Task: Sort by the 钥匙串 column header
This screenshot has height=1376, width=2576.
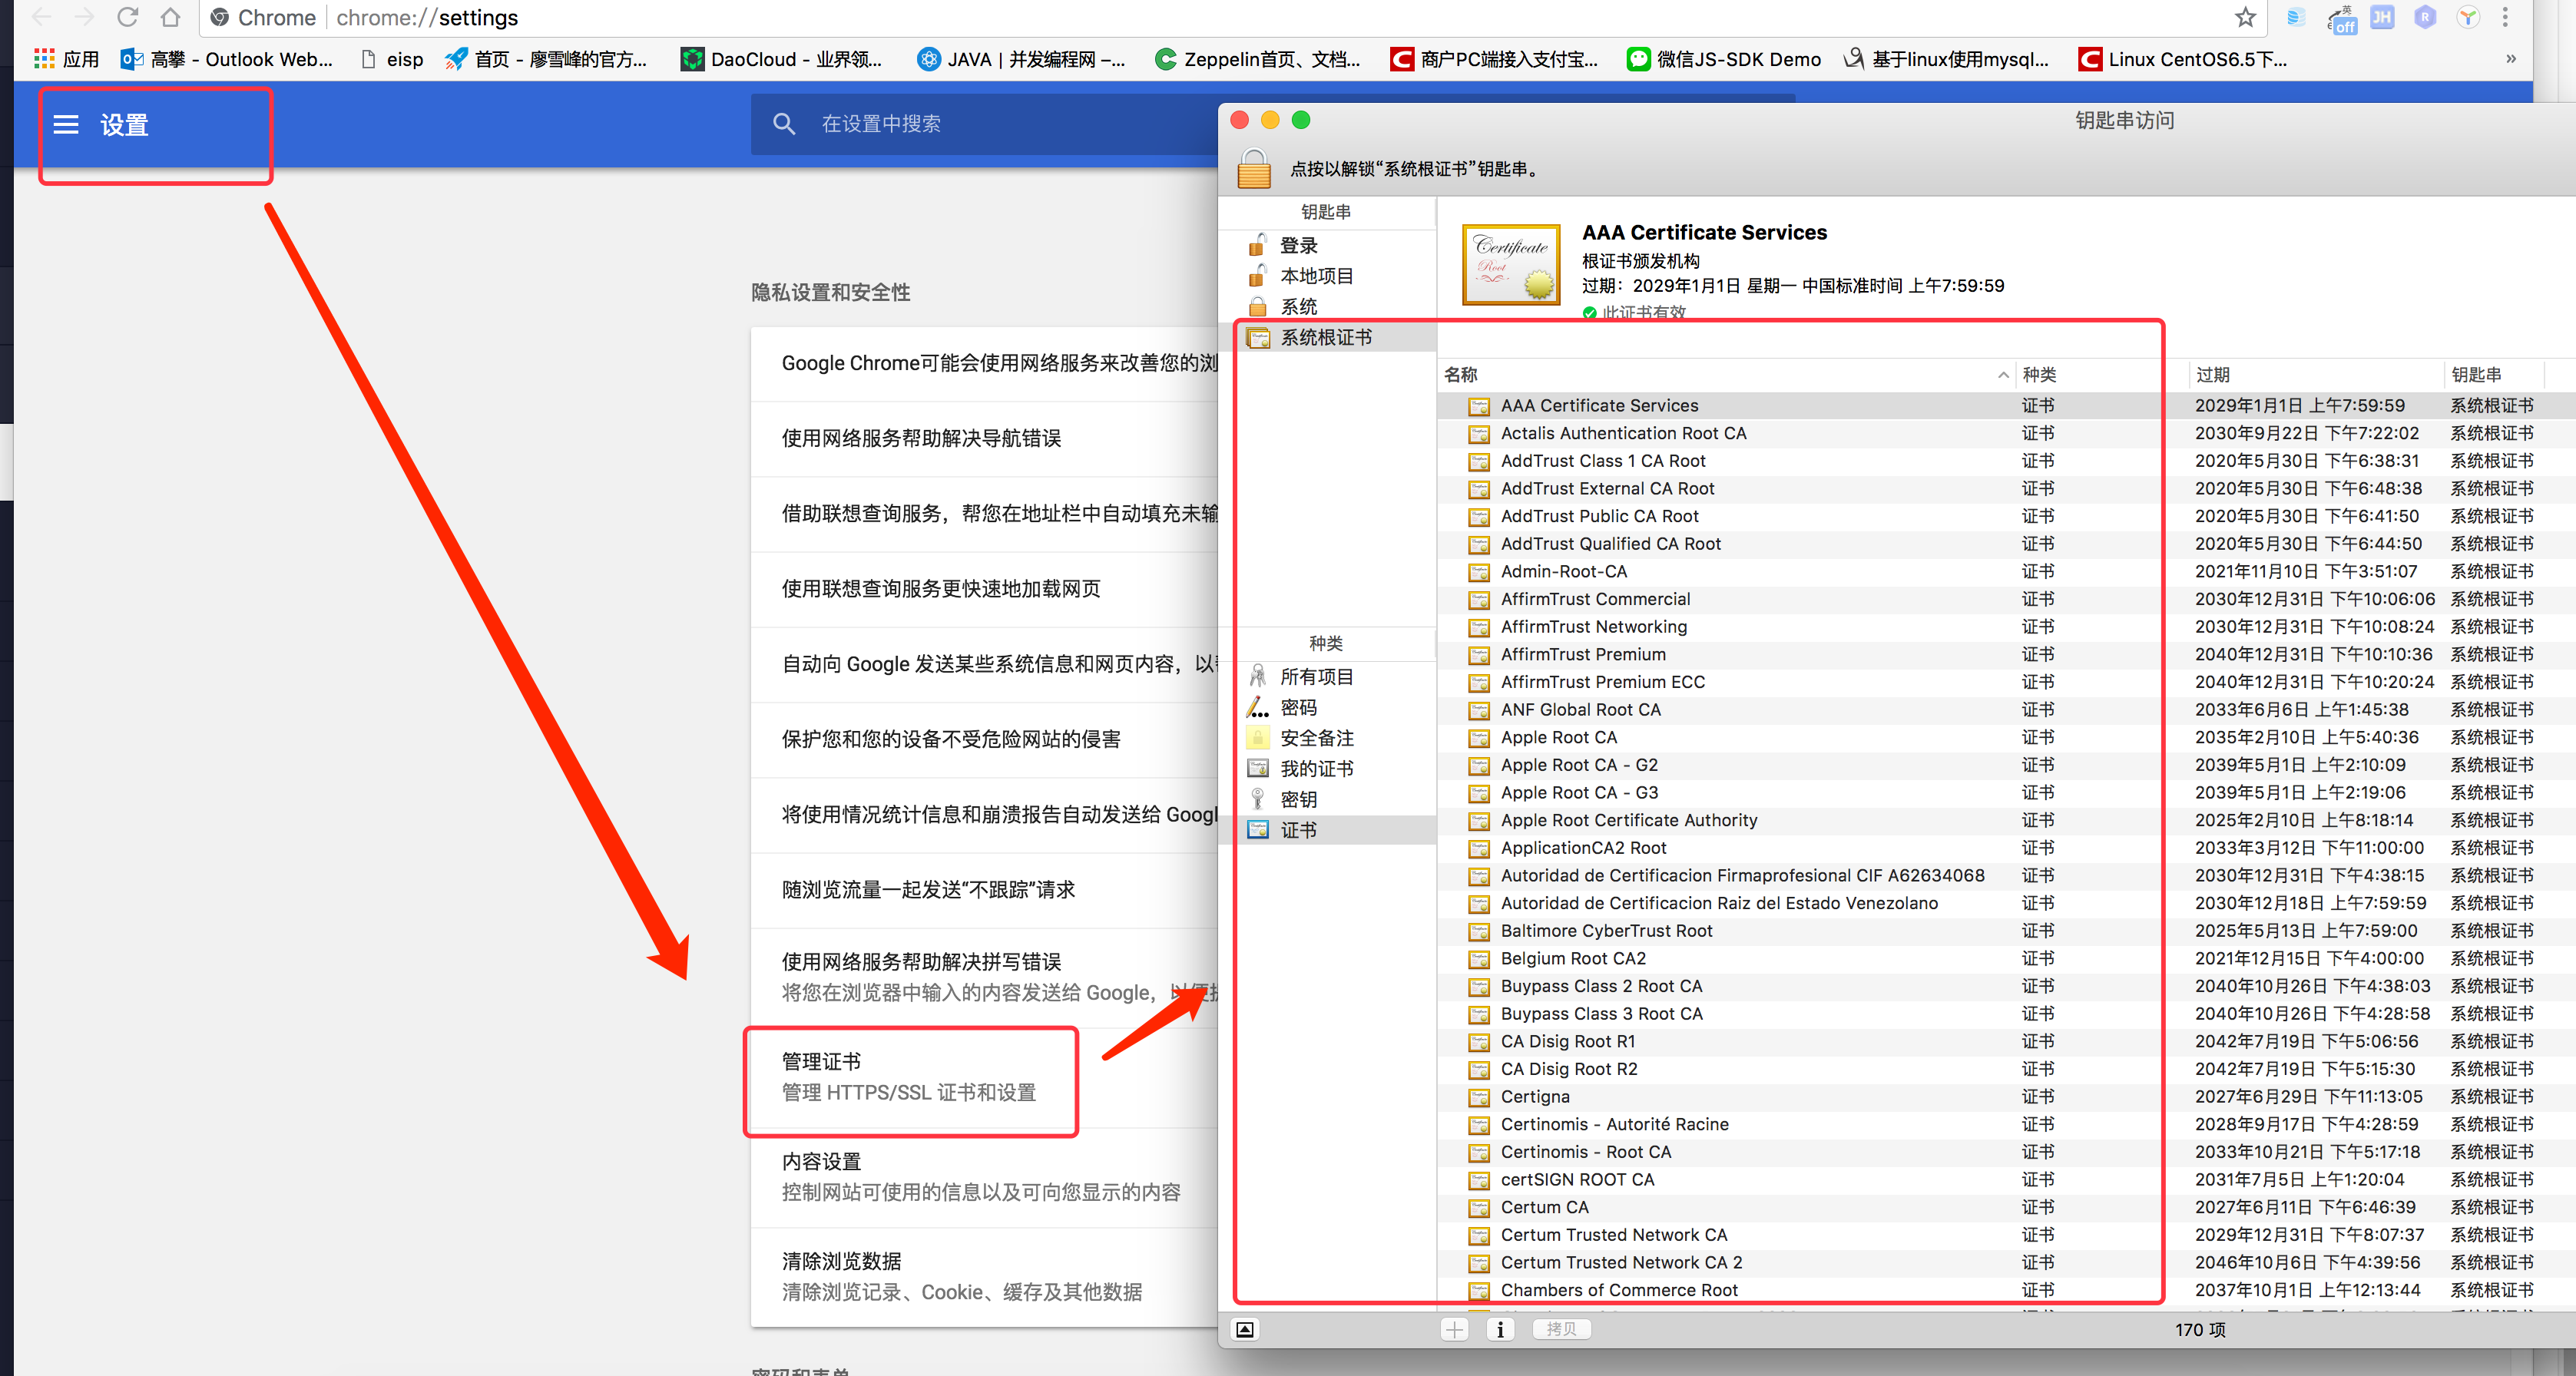Action: tap(2493, 375)
